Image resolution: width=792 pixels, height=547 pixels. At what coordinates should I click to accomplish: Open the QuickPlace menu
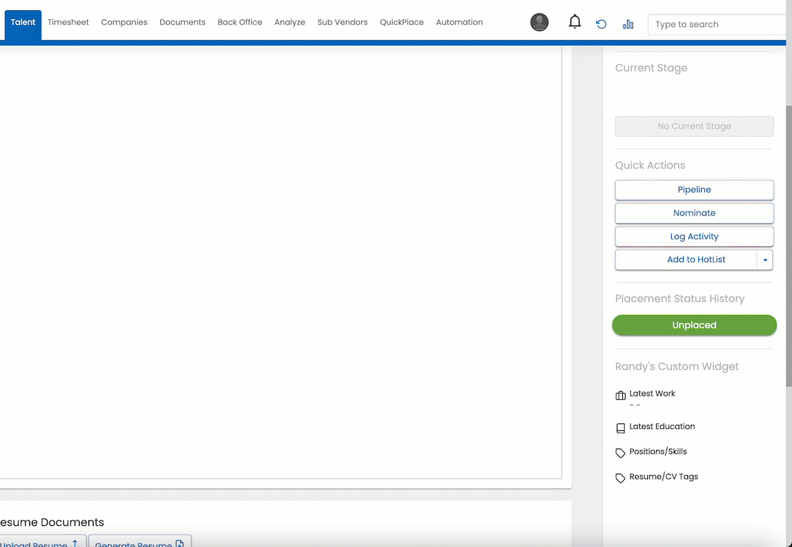tap(401, 22)
